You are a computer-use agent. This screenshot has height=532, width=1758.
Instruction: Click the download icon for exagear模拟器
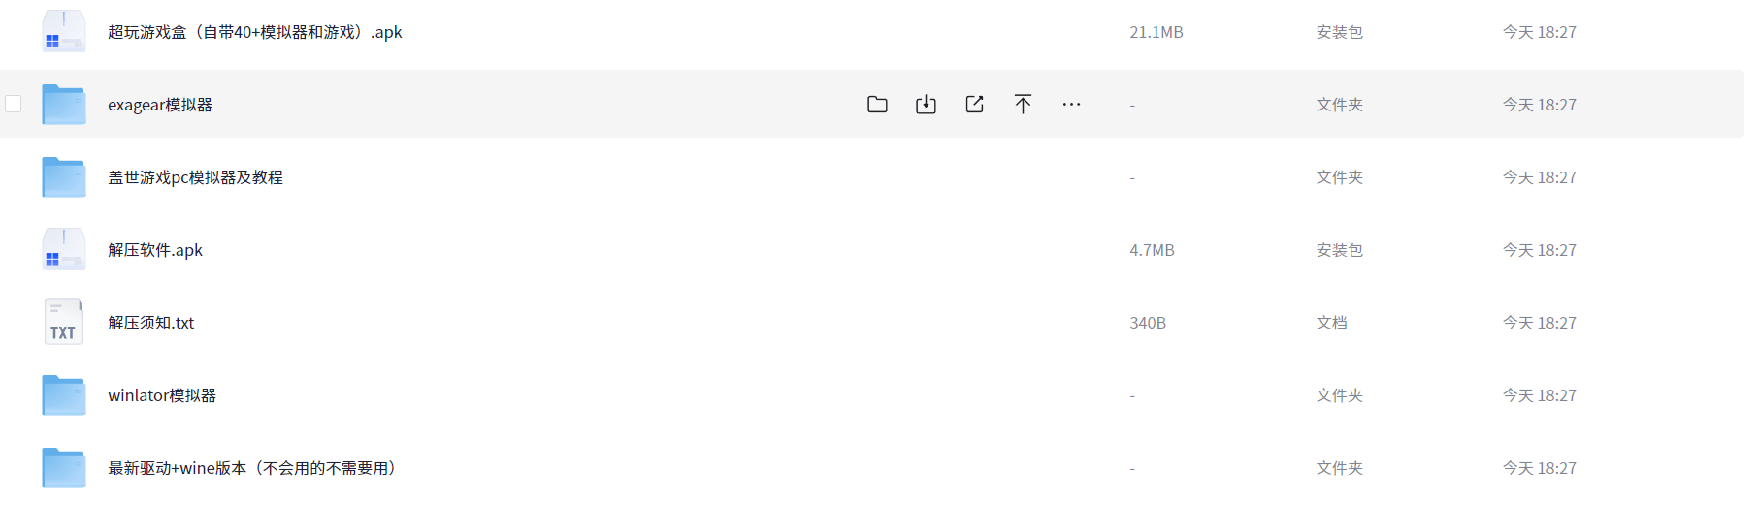[x=926, y=105]
